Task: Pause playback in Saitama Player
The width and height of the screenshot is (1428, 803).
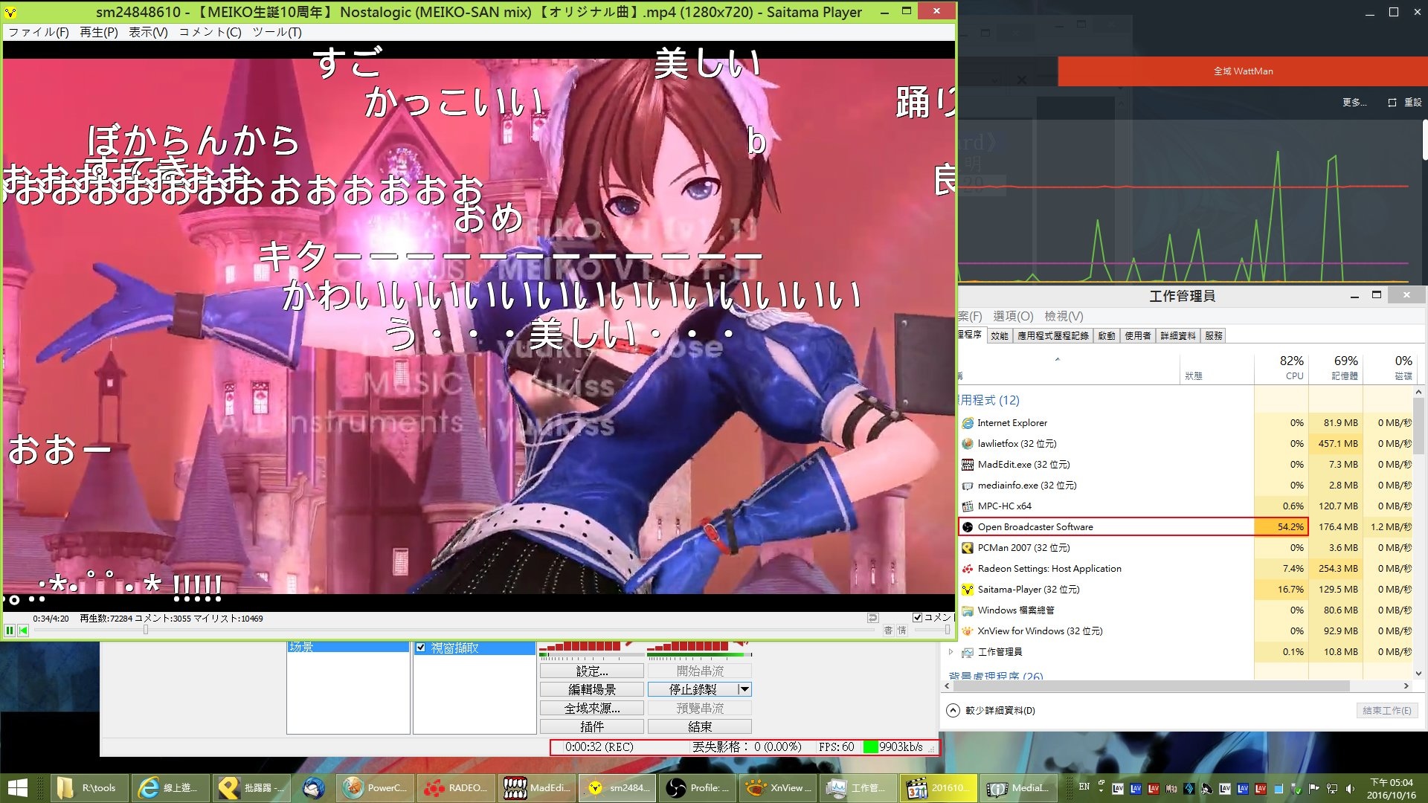Action: 10,631
